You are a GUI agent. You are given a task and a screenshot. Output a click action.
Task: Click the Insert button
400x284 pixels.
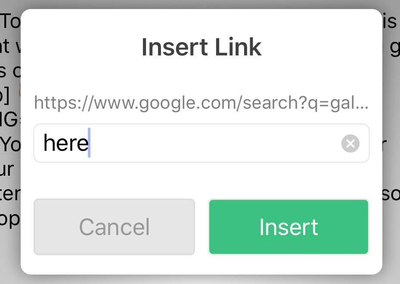[x=288, y=227]
